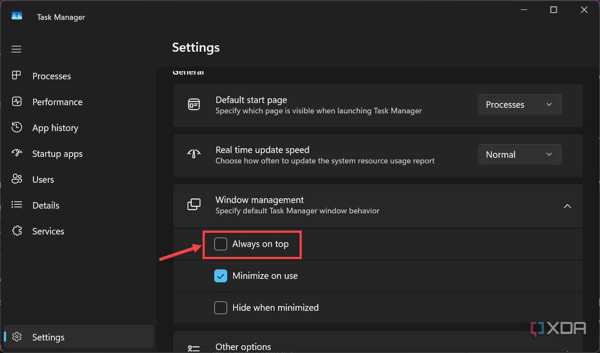The width and height of the screenshot is (600, 353).
Task: Click the Performance graph icon in sidebar
Action: pyautogui.click(x=16, y=102)
